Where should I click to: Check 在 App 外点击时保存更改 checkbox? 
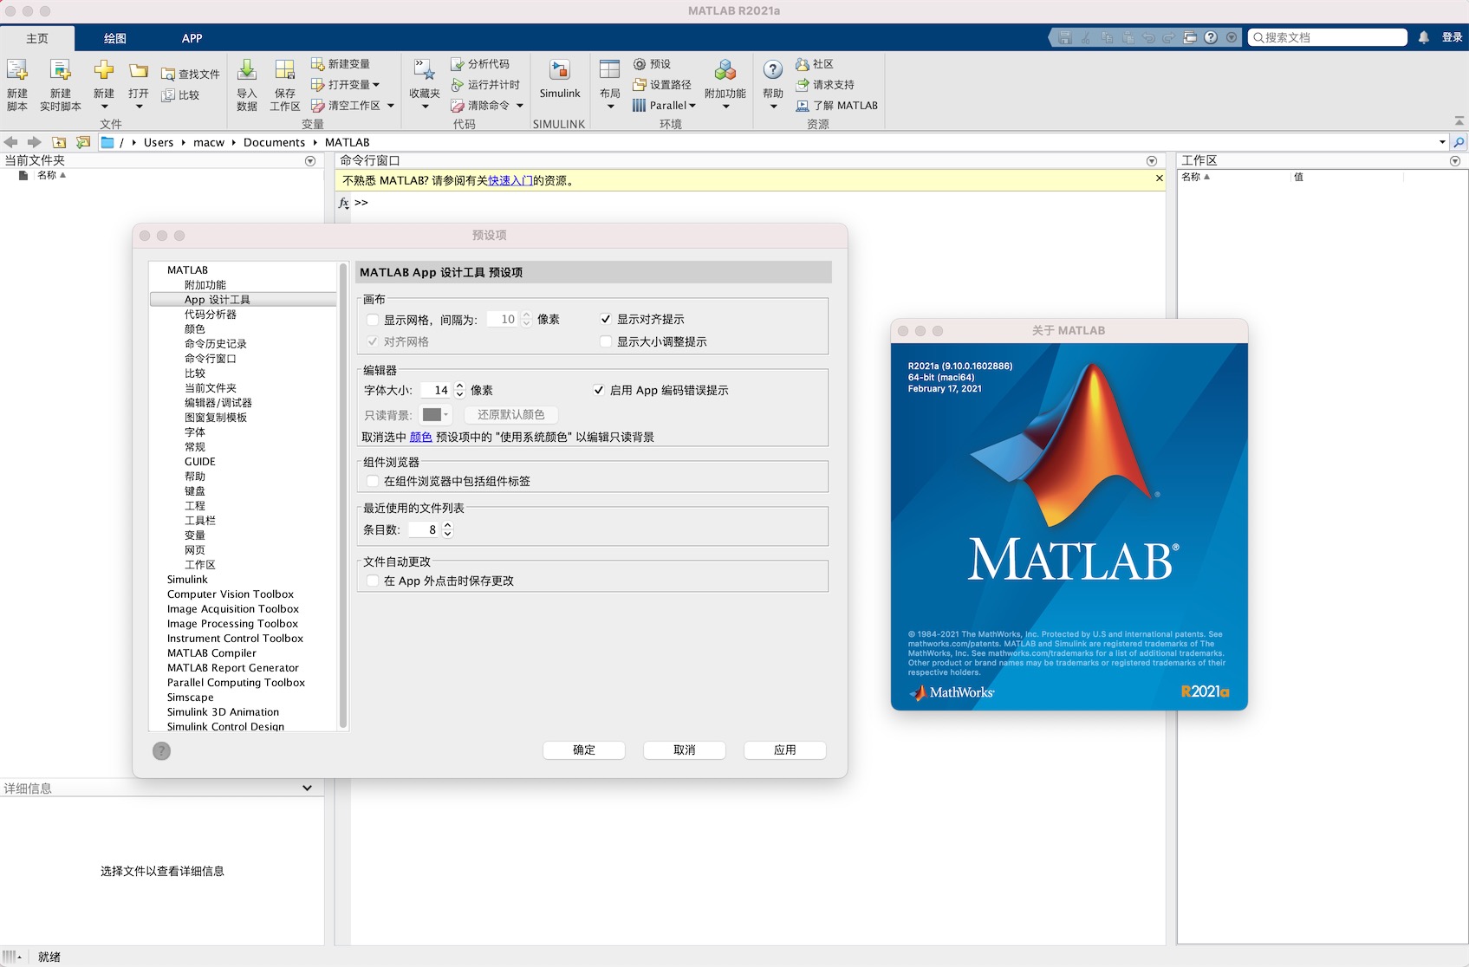click(x=373, y=581)
